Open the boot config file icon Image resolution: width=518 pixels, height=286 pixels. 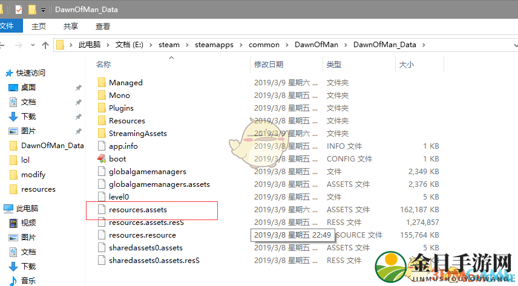(102, 158)
